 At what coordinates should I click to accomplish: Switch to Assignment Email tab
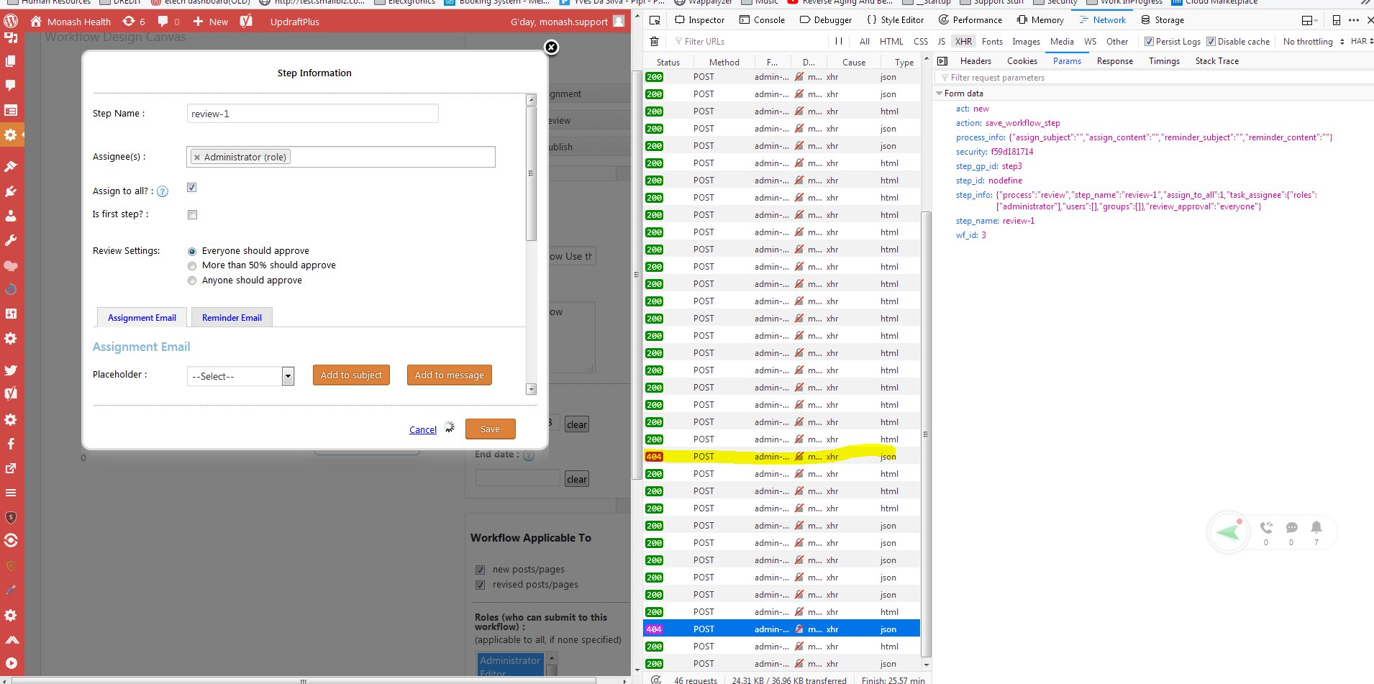(x=142, y=318)
